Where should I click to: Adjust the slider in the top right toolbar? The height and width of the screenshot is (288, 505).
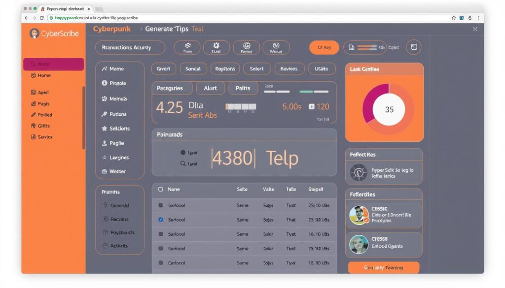point(370,48)
